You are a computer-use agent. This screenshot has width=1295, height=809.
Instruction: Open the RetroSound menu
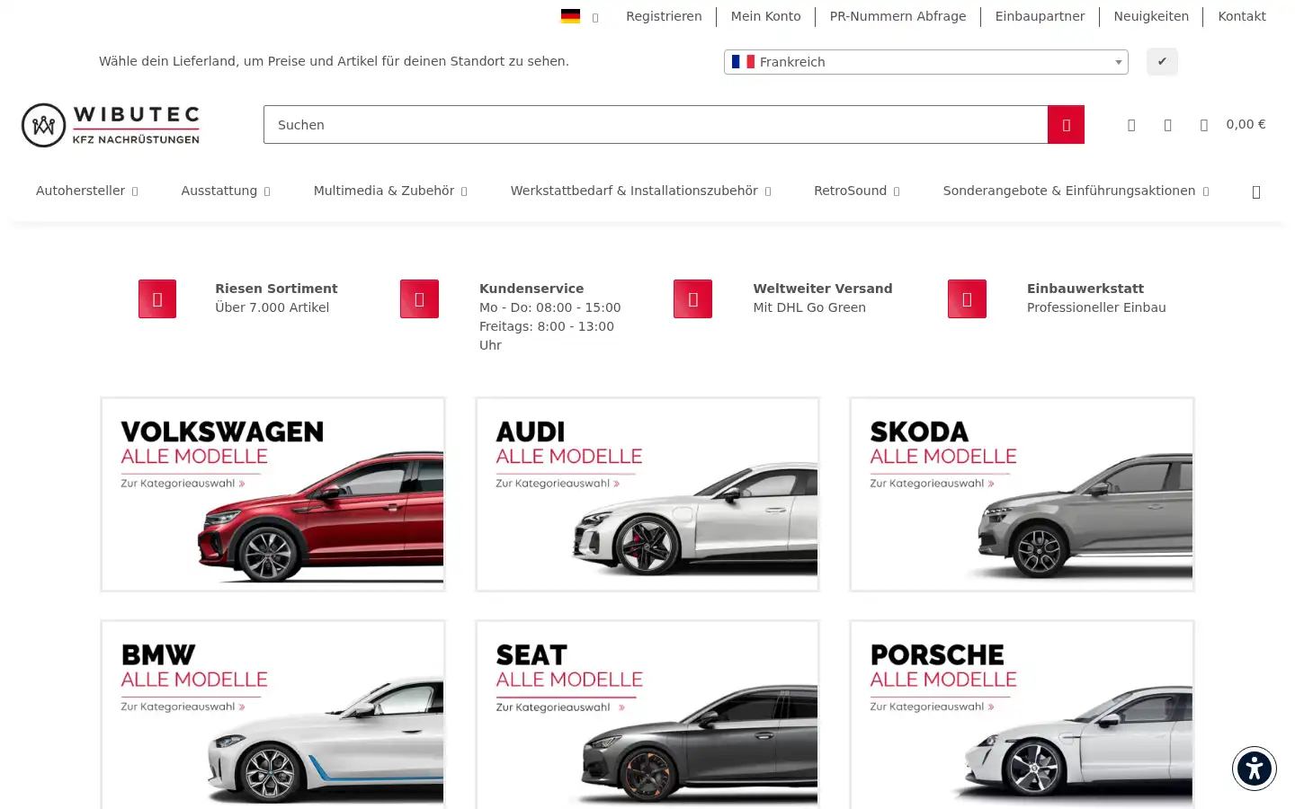857,191
